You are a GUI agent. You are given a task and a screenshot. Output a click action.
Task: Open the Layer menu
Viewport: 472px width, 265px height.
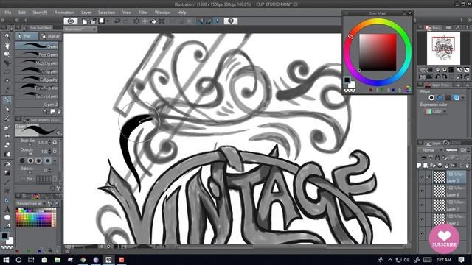point(86,13)
